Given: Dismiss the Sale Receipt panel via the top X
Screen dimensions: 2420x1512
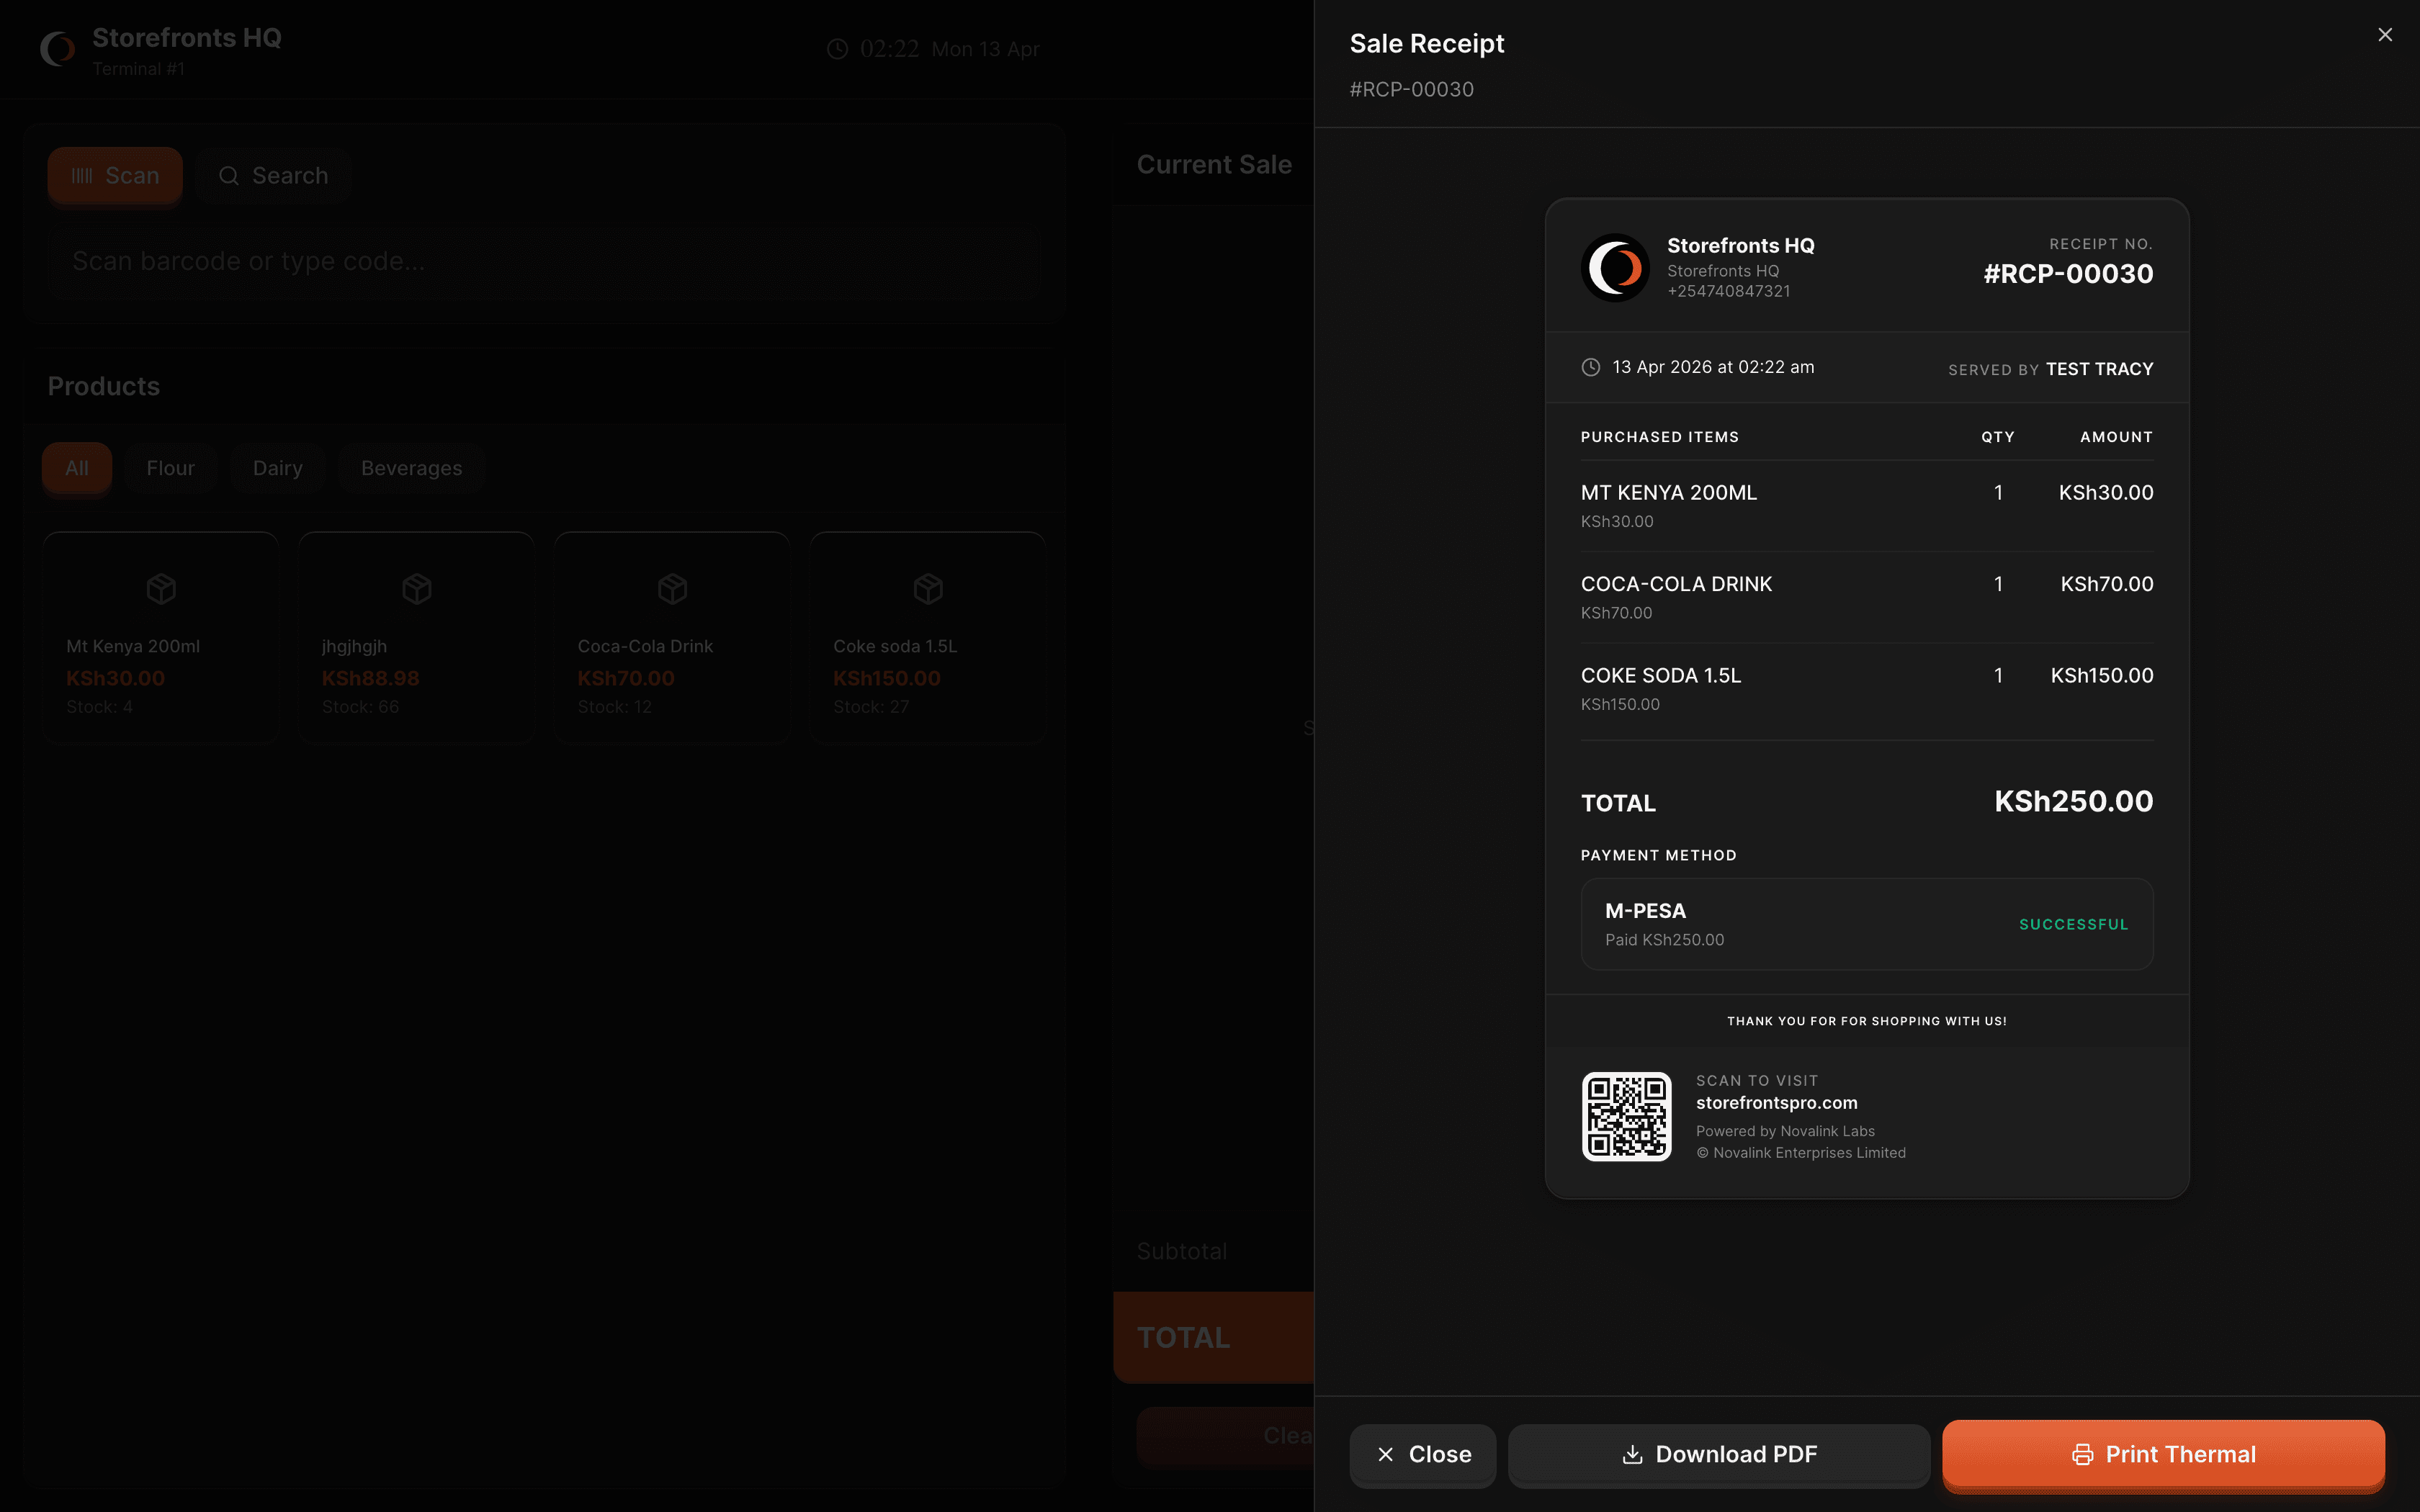Looking at the screenshot, I should (2386, 34).
